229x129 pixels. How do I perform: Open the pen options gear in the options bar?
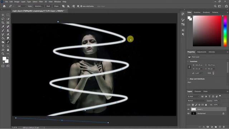(x=78, y=6)
